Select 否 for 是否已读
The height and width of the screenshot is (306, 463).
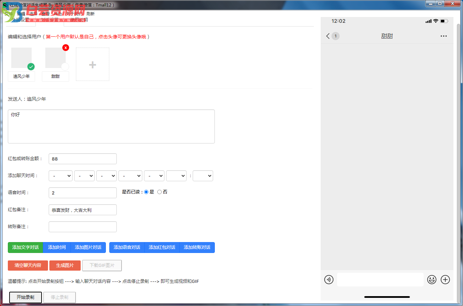coord(159,192)
